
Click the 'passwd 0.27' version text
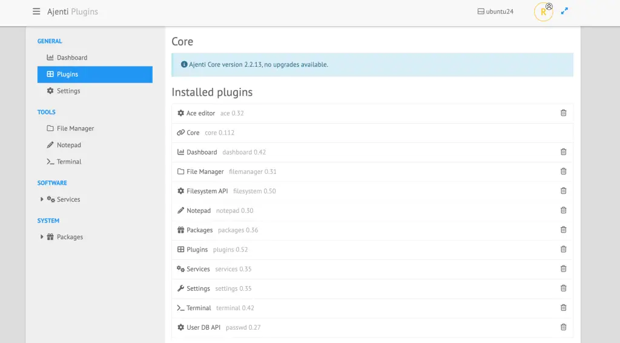click(243, 327)
